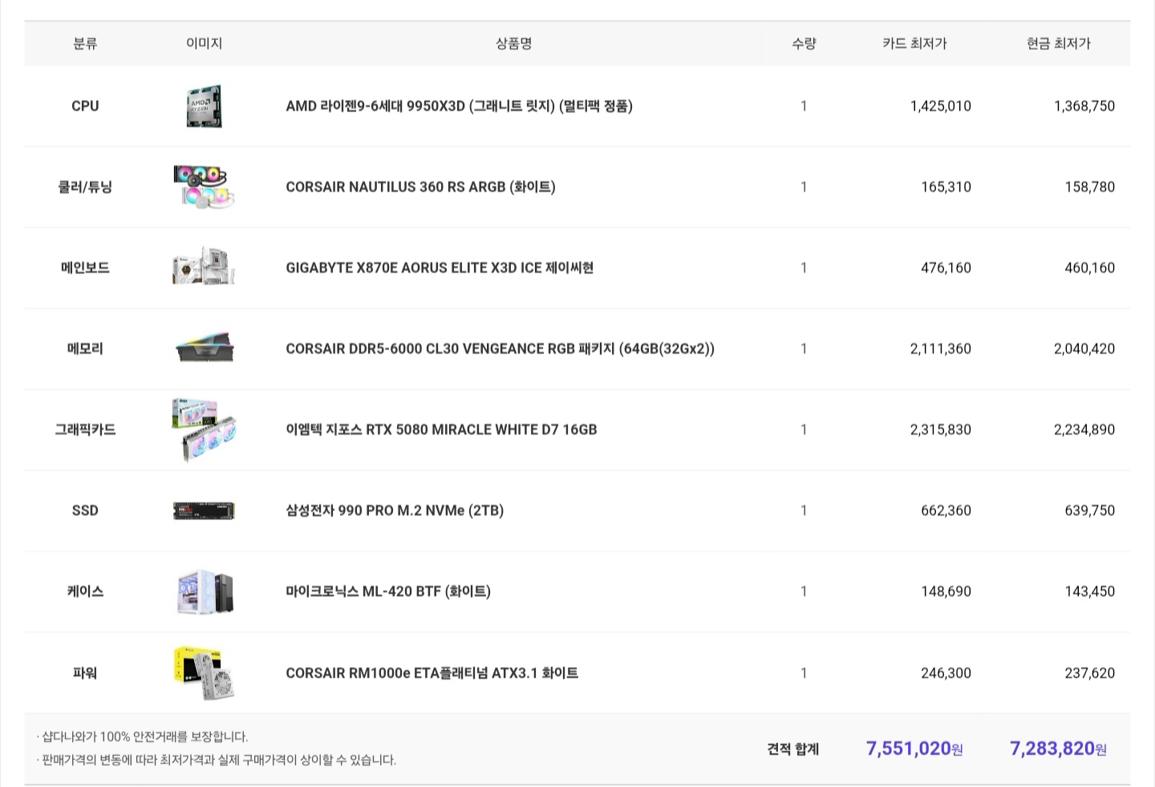Open the GIGABYTE X870E AORUS ELITE link

(440, 268)
